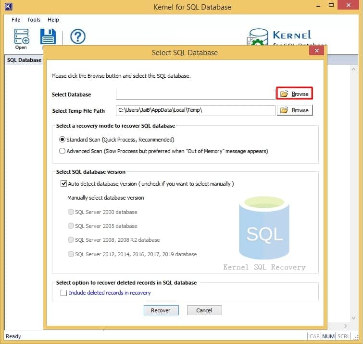Select SQL Server 2000 database option
This screenshot has width=363, height=344.
71,212
